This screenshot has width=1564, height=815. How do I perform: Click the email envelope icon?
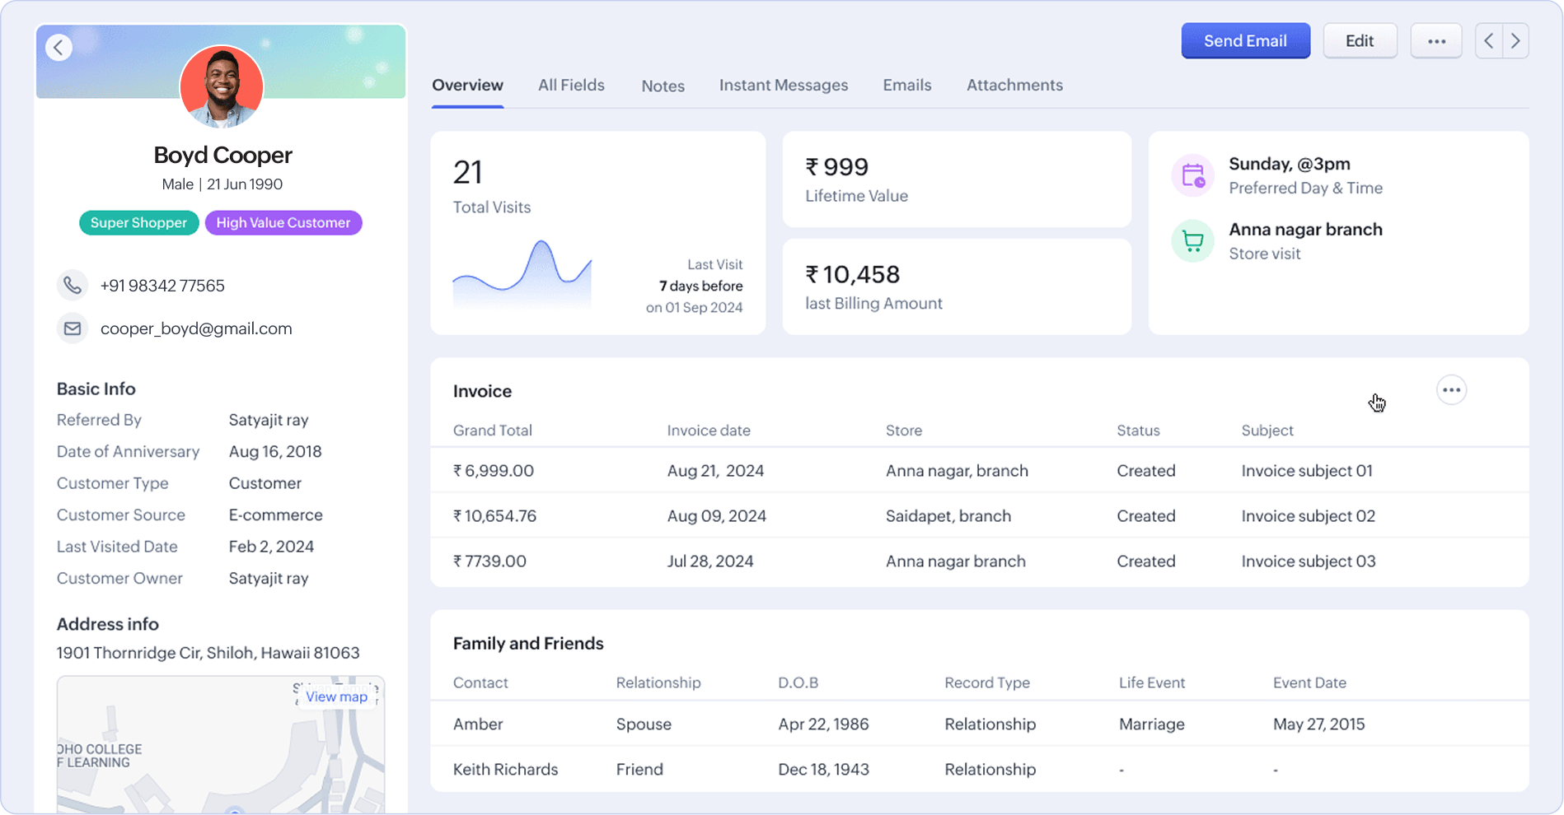coord(73,328)
